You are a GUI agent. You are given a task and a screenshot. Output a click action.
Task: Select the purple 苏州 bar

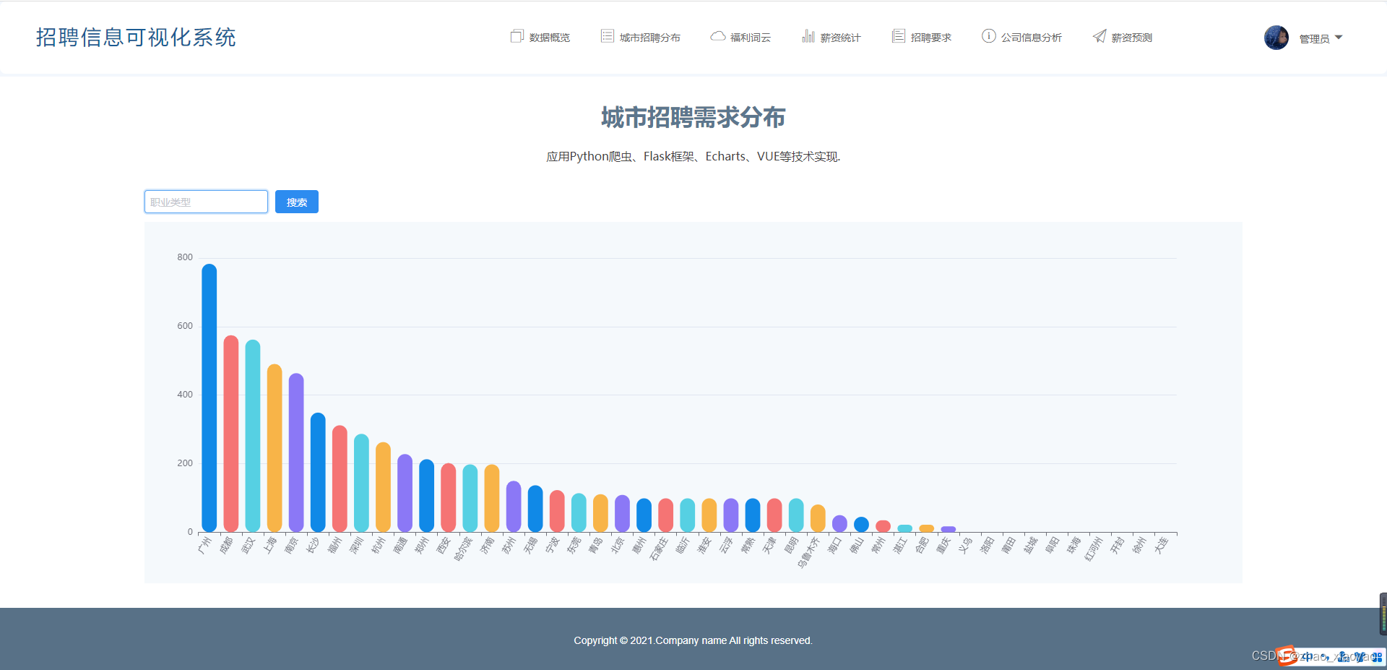pyautogui.click(x=514, y=507)
